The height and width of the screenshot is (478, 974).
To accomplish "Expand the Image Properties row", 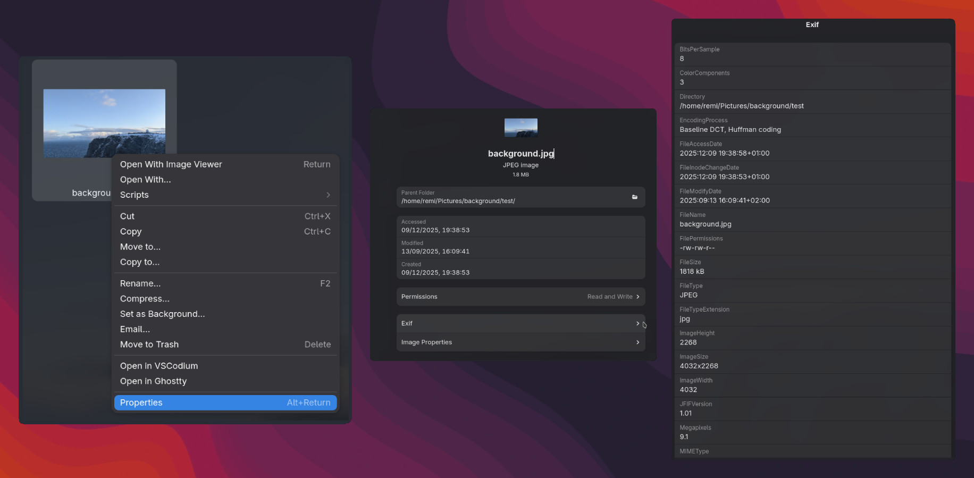I will click(x=520, y=342).
